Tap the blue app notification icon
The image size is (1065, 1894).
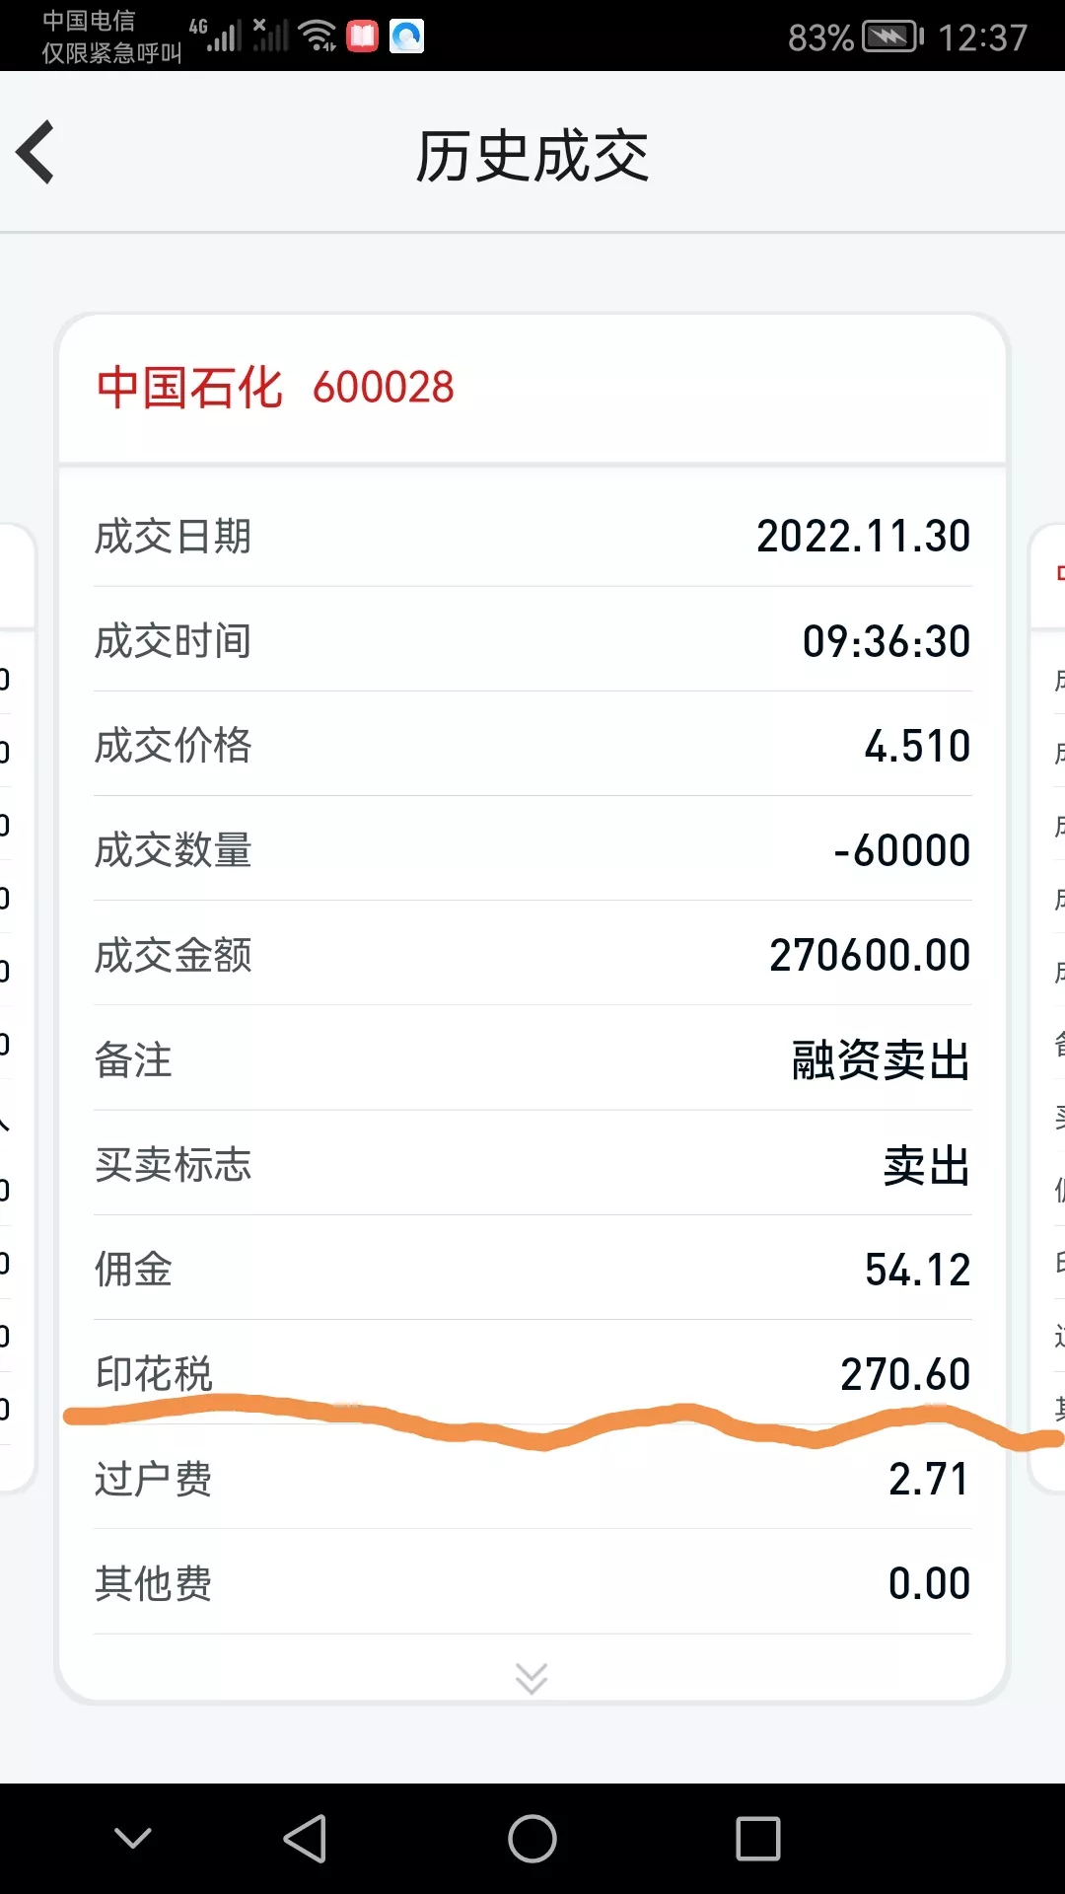coord(406,36)
